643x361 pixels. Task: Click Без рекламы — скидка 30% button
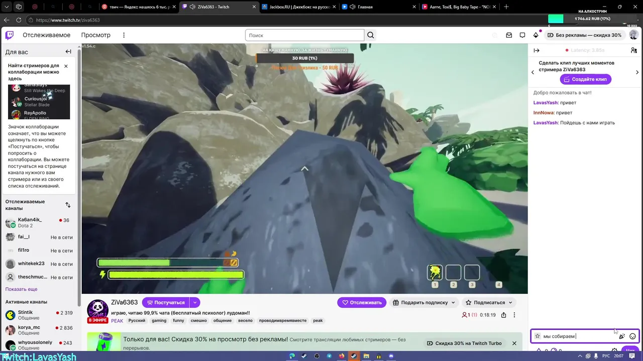click(584, 35)
